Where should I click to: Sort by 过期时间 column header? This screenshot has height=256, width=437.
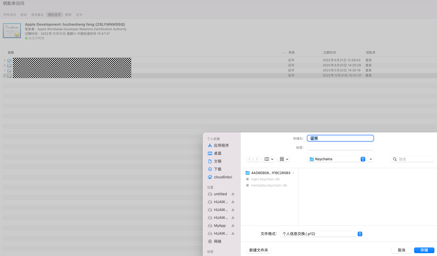point(329,53)
